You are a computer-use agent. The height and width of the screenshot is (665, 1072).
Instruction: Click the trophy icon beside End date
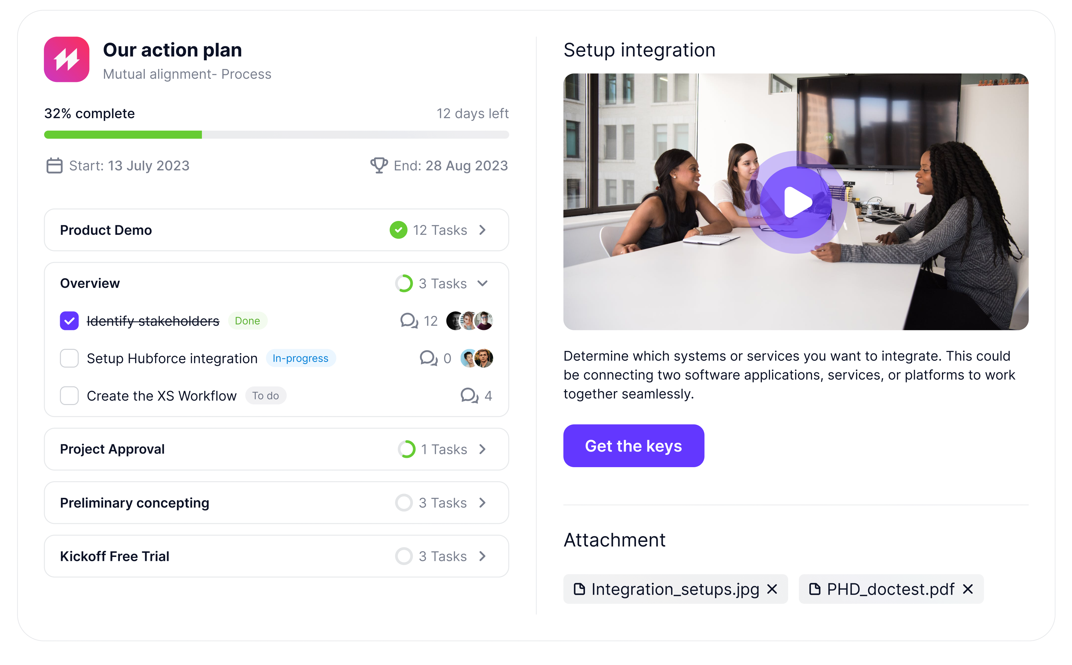(379, 165)
